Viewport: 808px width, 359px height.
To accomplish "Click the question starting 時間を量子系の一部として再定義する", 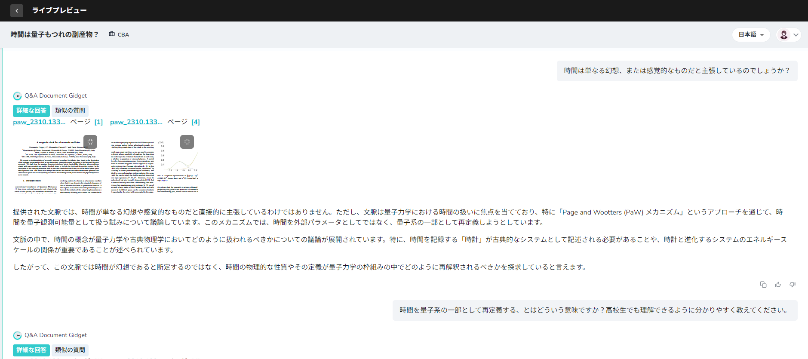I will click(595, 310).
